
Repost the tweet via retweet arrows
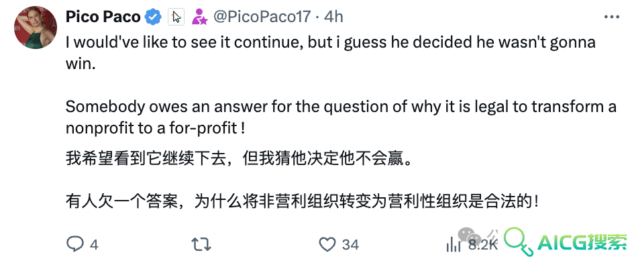(201, 244)
